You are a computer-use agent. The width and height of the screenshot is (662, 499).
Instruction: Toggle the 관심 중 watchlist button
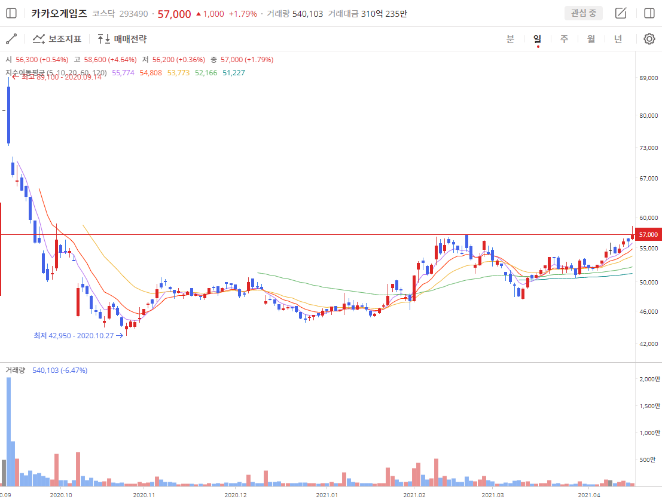[583, 13]
